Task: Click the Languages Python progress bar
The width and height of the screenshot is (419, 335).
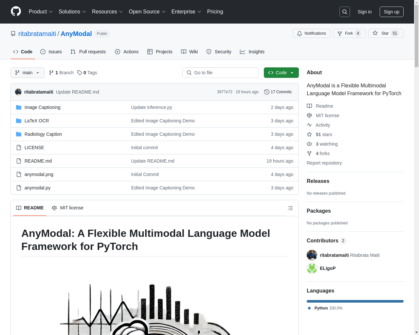Action: tap(355, 301)
